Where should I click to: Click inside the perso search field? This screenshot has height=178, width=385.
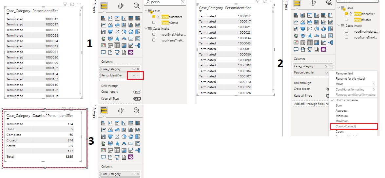tap(165, 2)
